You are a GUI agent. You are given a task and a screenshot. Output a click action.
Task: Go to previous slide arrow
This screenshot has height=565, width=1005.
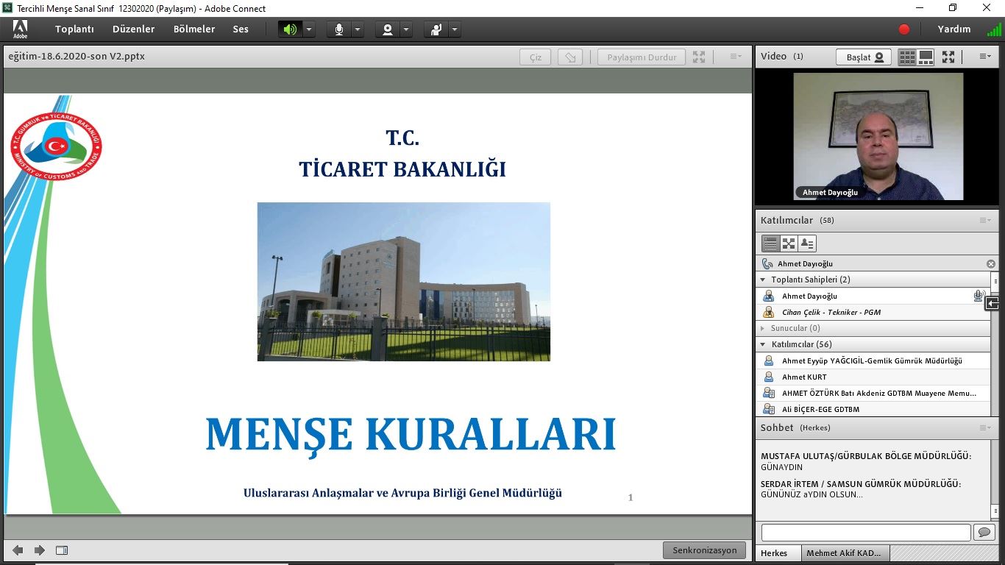click(x=18, y=550)
